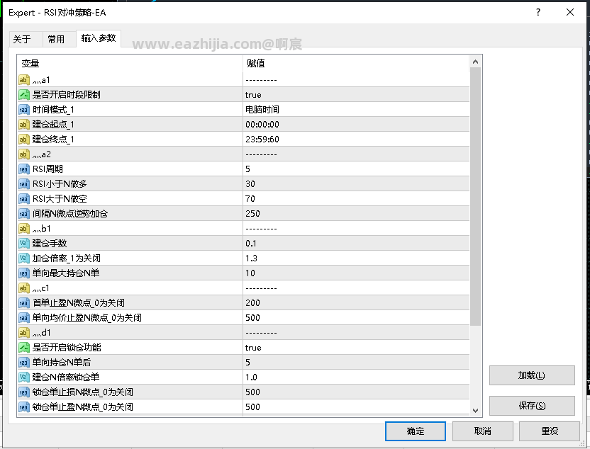
Task: Click the 保存(S) button
Action: pyautogui.click(x=532, y=405)
